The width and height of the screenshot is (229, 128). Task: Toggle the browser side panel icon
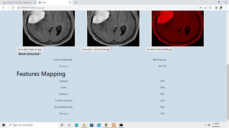pos(216,8)
